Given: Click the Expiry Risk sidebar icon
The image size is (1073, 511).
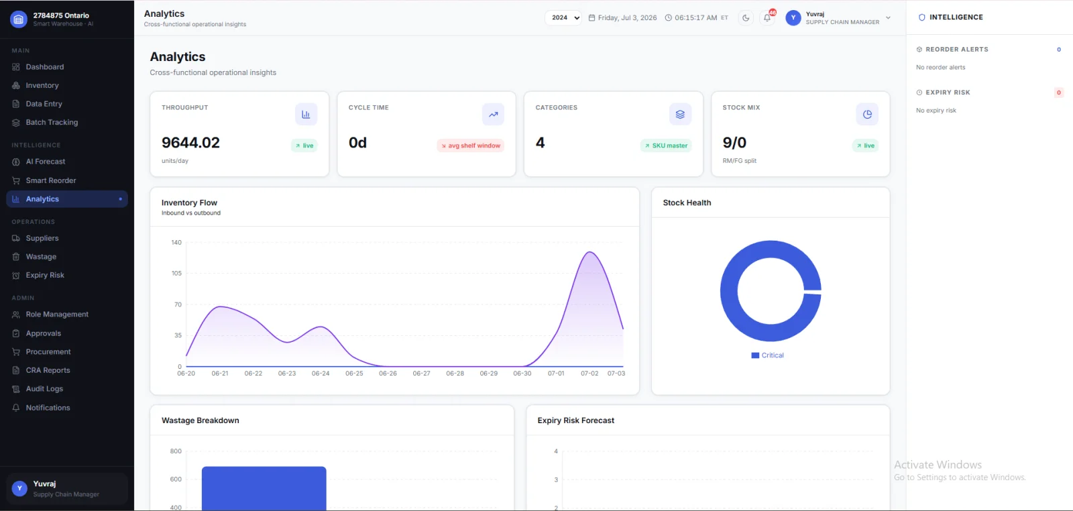Looking at the screenshot, I should click(16, 276).
